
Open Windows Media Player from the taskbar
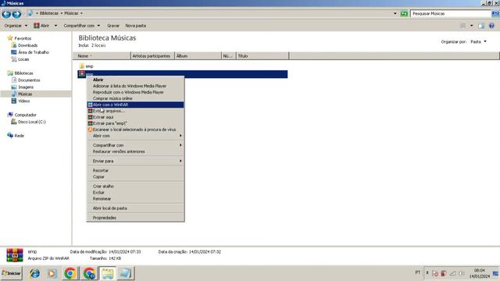(x=52, y=273)
